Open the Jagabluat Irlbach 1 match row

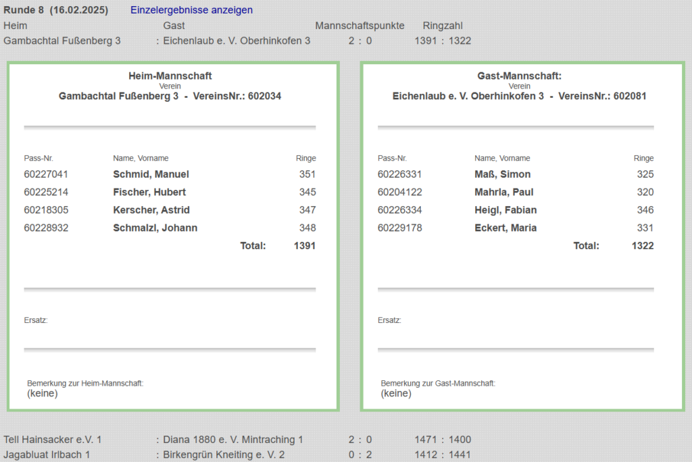click(x=47, y=455)
